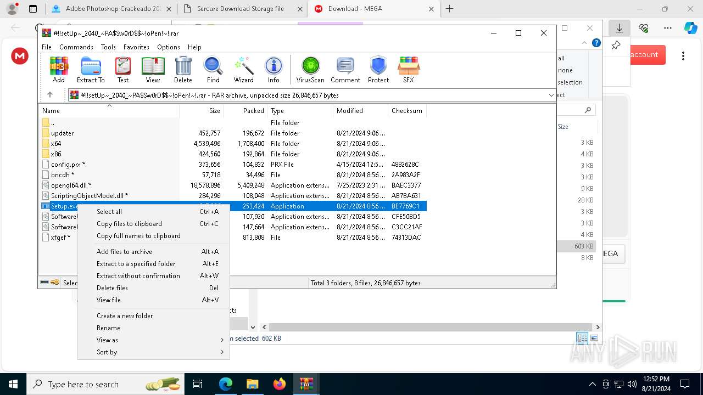Click the Protect shield icon
Viewport: 703px width, 395px height.
[x=378, y=70]
